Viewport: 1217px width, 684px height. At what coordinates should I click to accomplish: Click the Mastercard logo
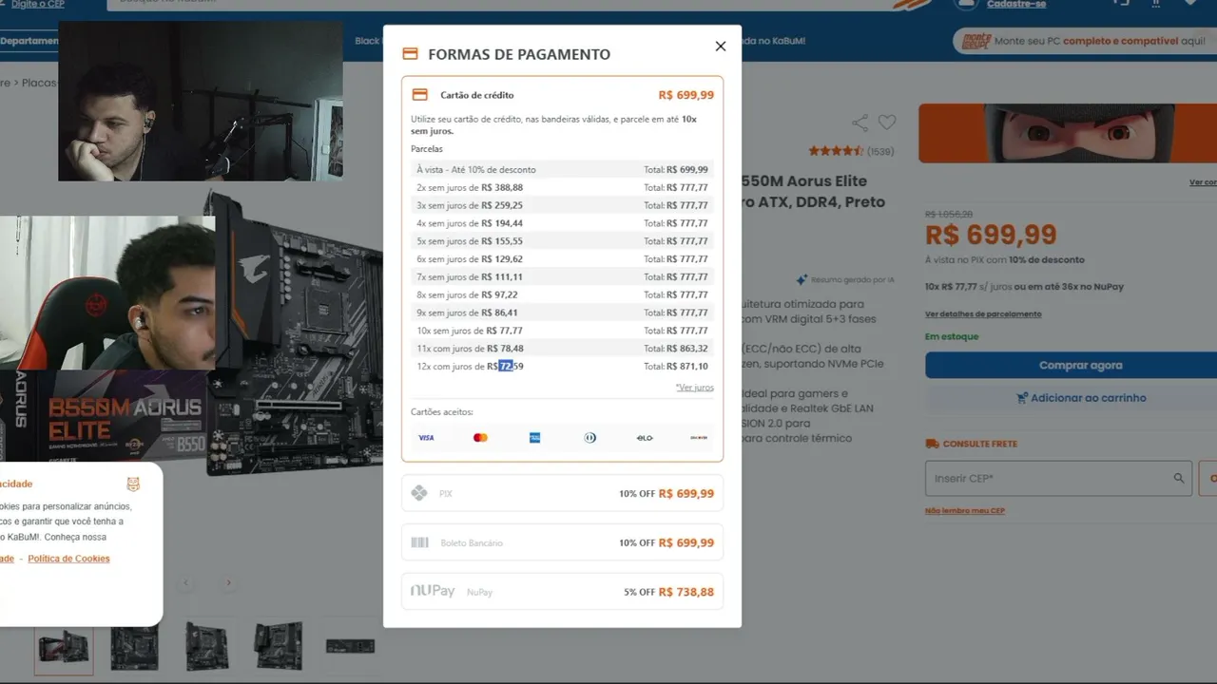coord(480,438)
